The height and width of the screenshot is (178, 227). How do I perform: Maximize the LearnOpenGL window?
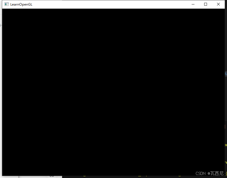pos(205,4)
